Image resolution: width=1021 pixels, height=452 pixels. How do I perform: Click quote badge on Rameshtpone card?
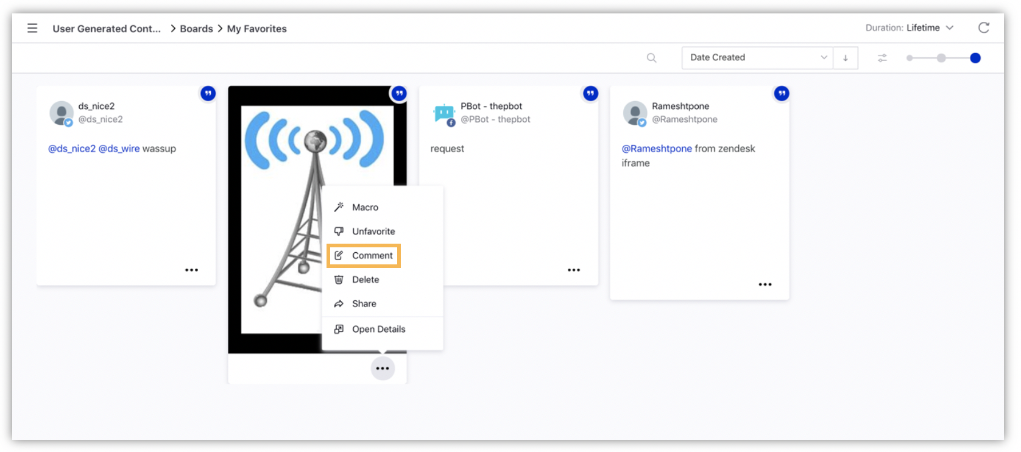coord(782,93)
